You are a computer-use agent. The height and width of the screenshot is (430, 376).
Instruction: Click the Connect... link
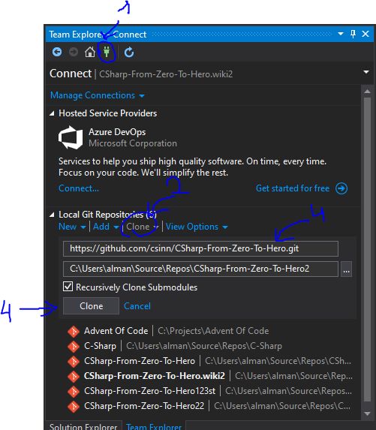[79, 188]
